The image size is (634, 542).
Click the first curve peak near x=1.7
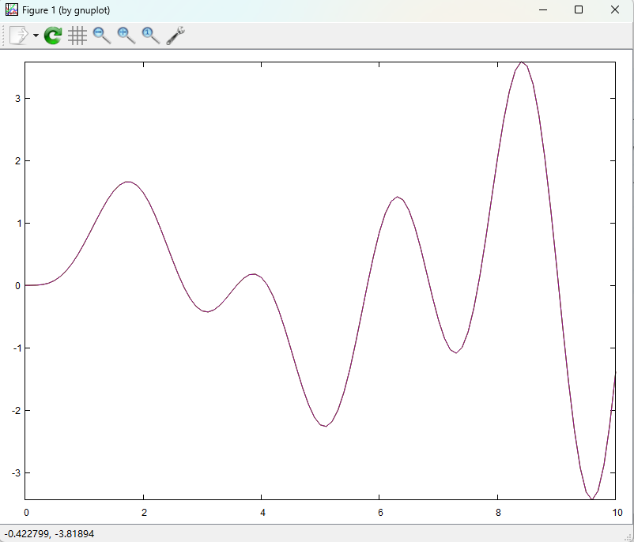pyautogui.click(x=127, y=183)
